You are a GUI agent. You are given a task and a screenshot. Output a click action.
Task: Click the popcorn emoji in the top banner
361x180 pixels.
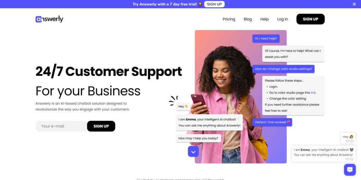click(x=200, y=4)
